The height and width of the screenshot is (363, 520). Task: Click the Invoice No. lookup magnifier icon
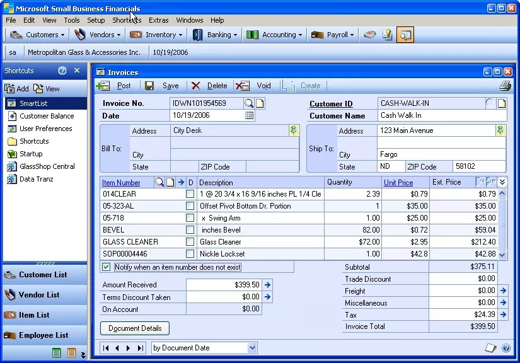[x=249, y=103]
